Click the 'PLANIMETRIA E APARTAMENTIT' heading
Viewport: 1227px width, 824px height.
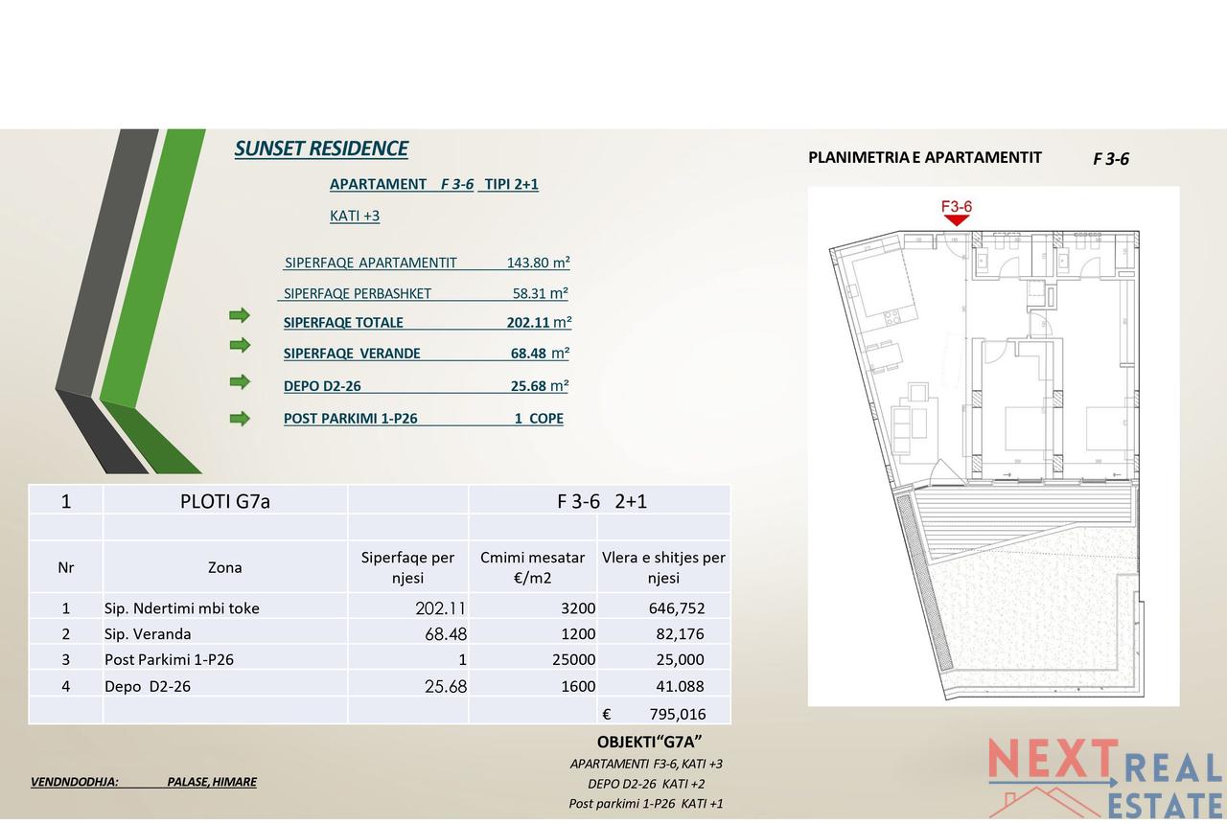(925, 157)
